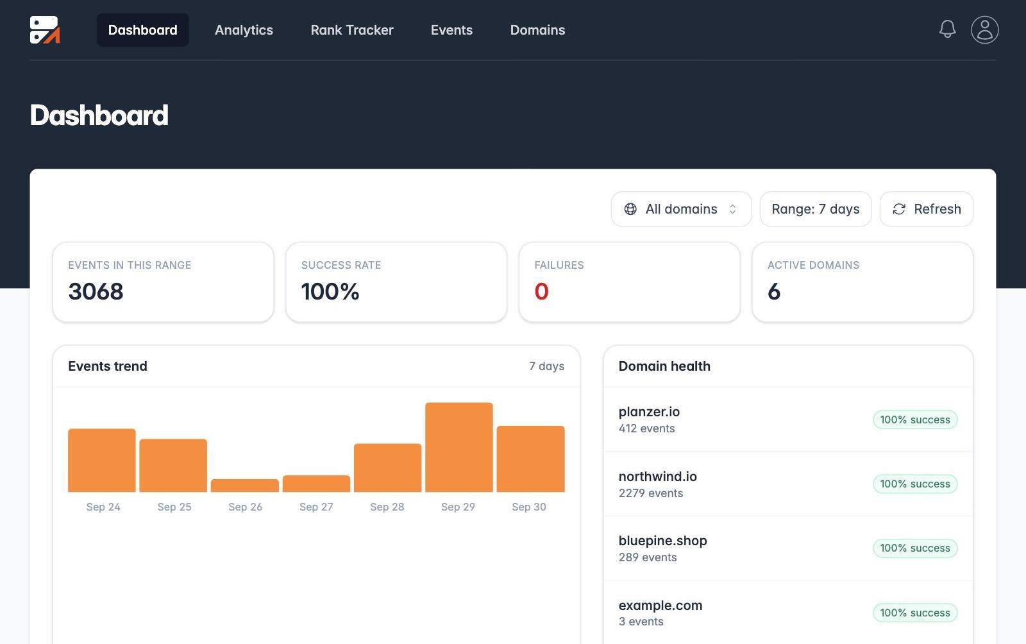Viewport: 1026px width, 644px height.
Task: Select the Sep 25 bar in chart
Action: [x=173, y=466]
